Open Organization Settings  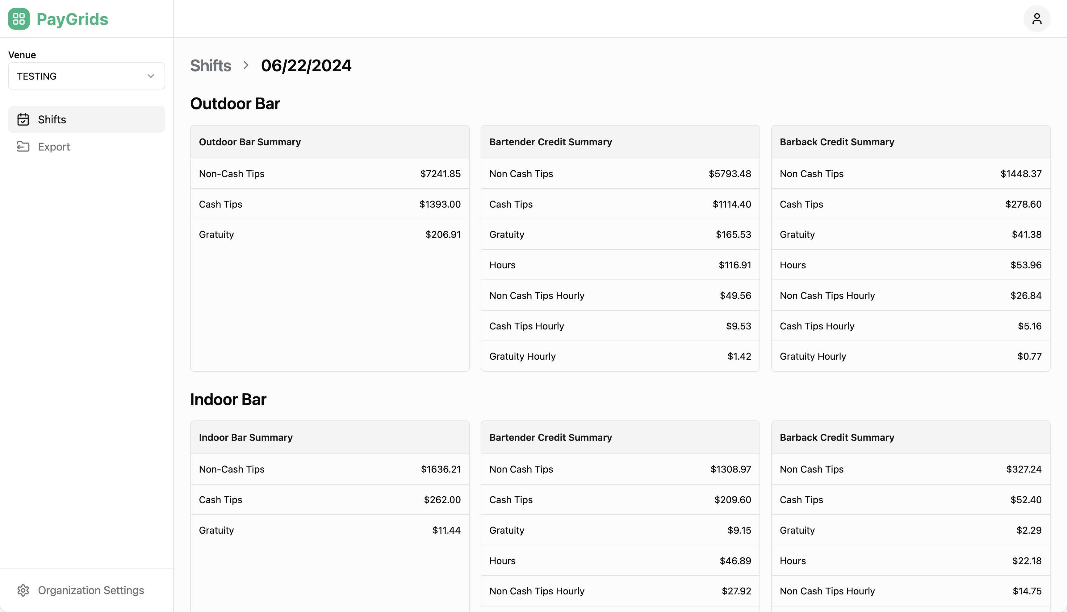pos(91,590)
